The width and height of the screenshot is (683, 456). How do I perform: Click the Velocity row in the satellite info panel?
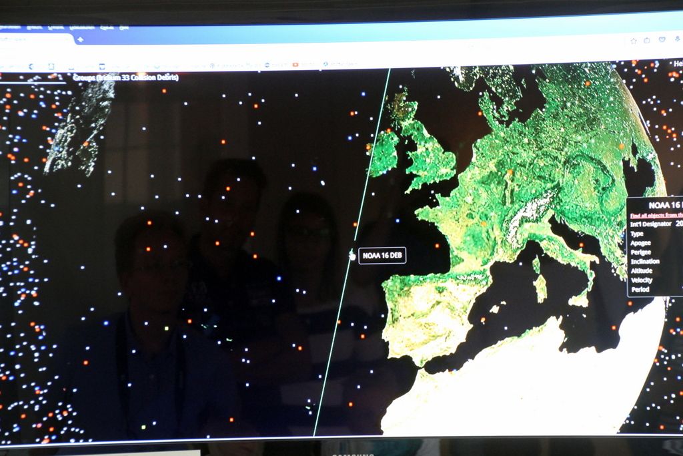[x=642, y=280]
